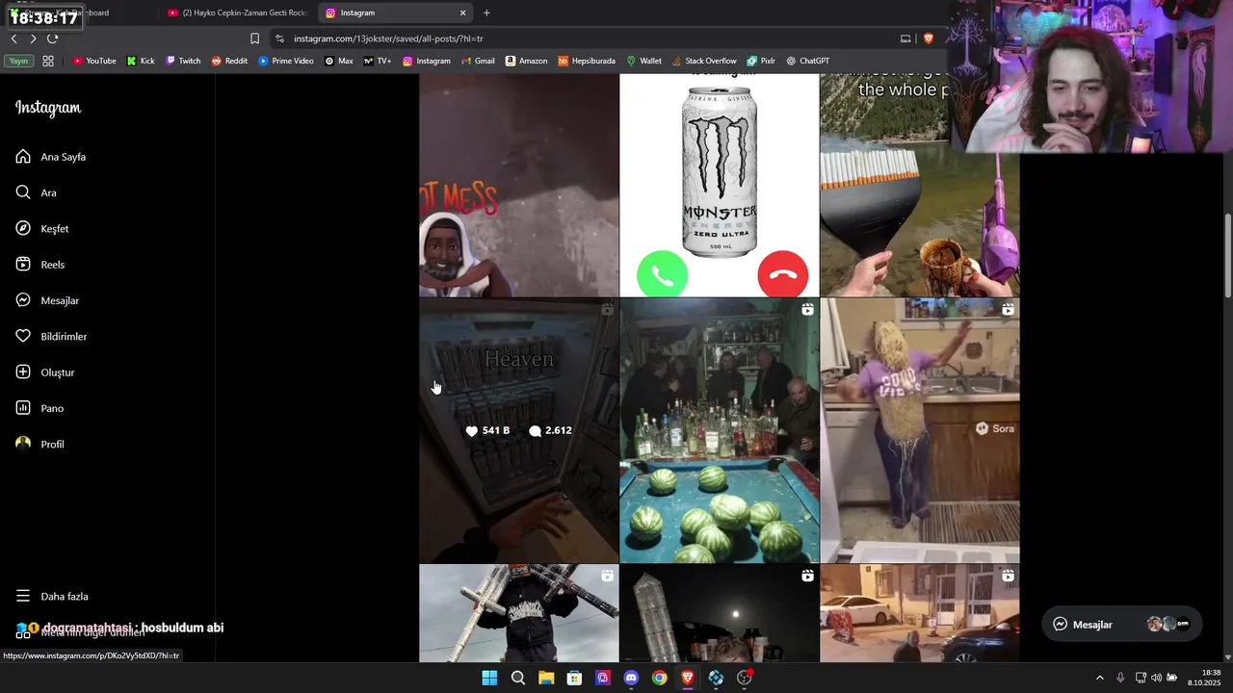This screenshot has height=693, width=1233.
Task: Open the Ana Sayfa home icon
Action: (x=23, y=157)
